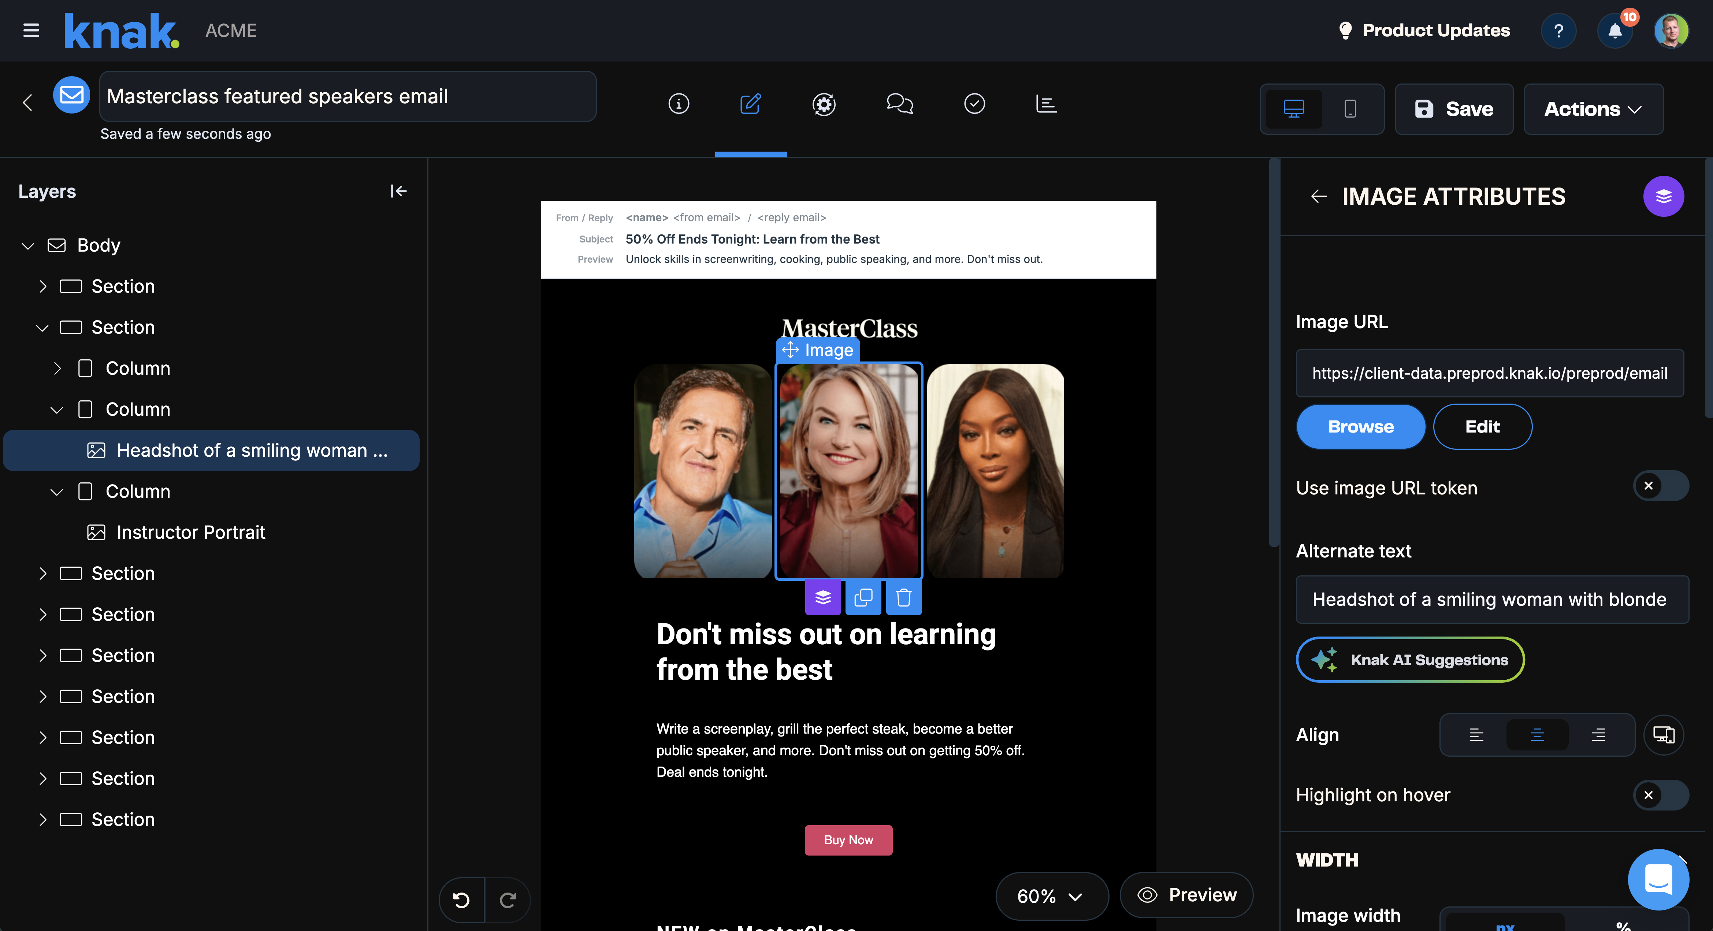This screenshot has height=931, width=1713.
Task: Open the approval checkmark tab
Action: 974,104
